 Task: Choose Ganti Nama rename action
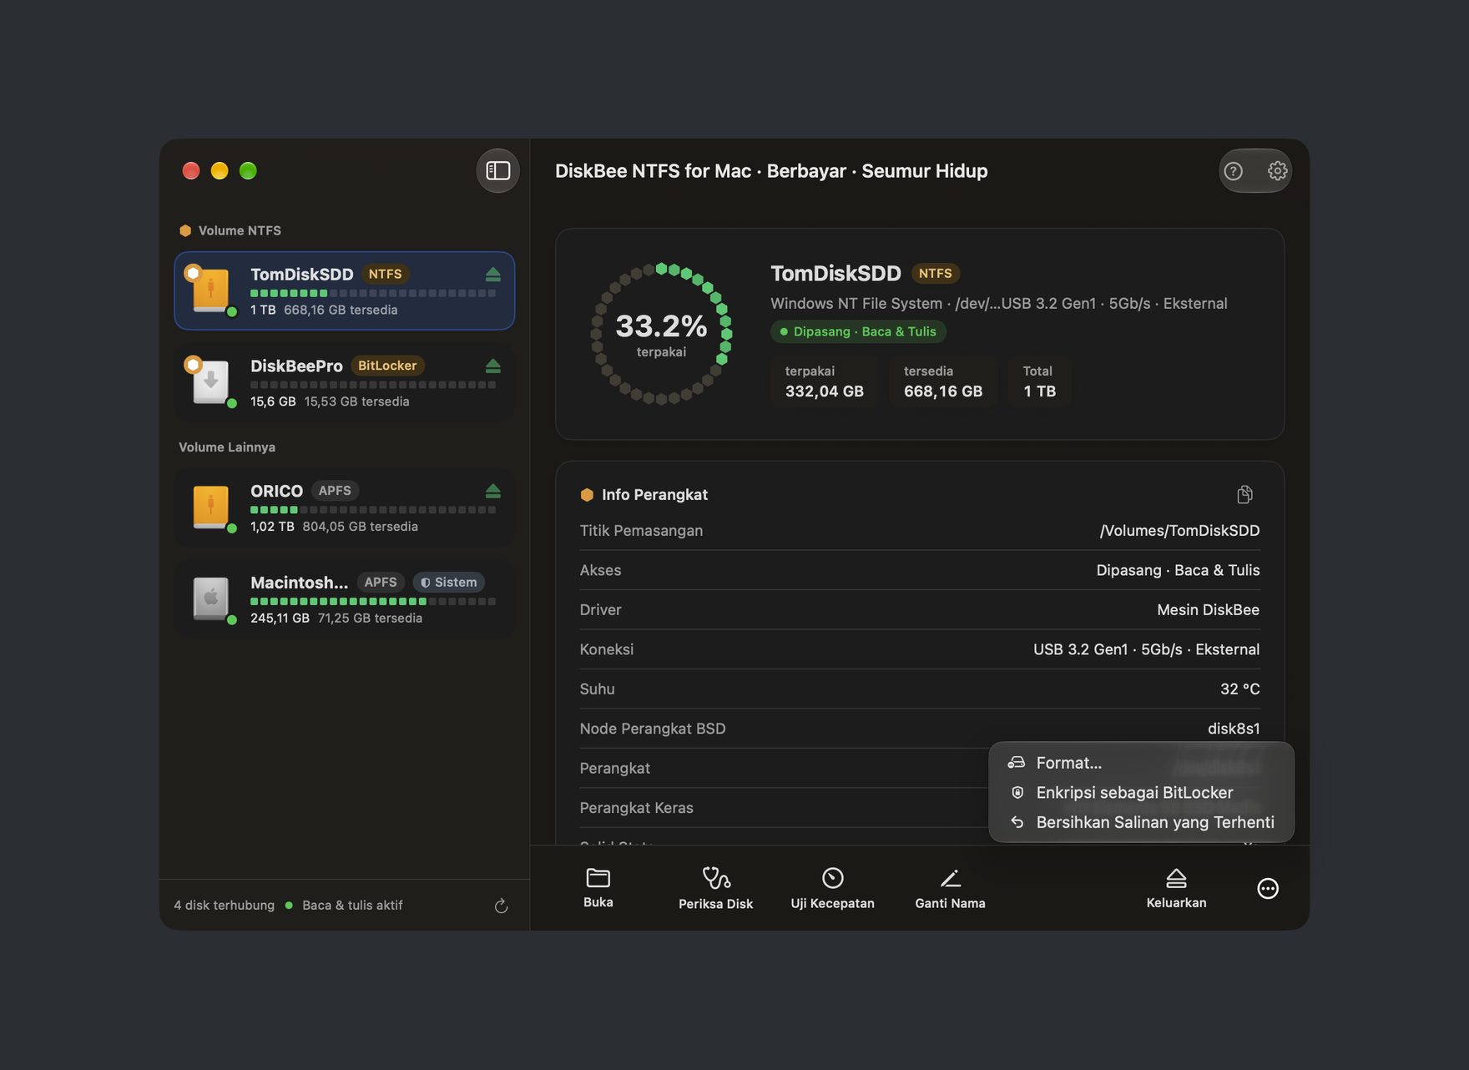[950, 888]
